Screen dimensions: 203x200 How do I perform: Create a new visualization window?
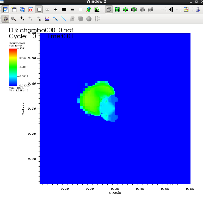pos(14,9)
